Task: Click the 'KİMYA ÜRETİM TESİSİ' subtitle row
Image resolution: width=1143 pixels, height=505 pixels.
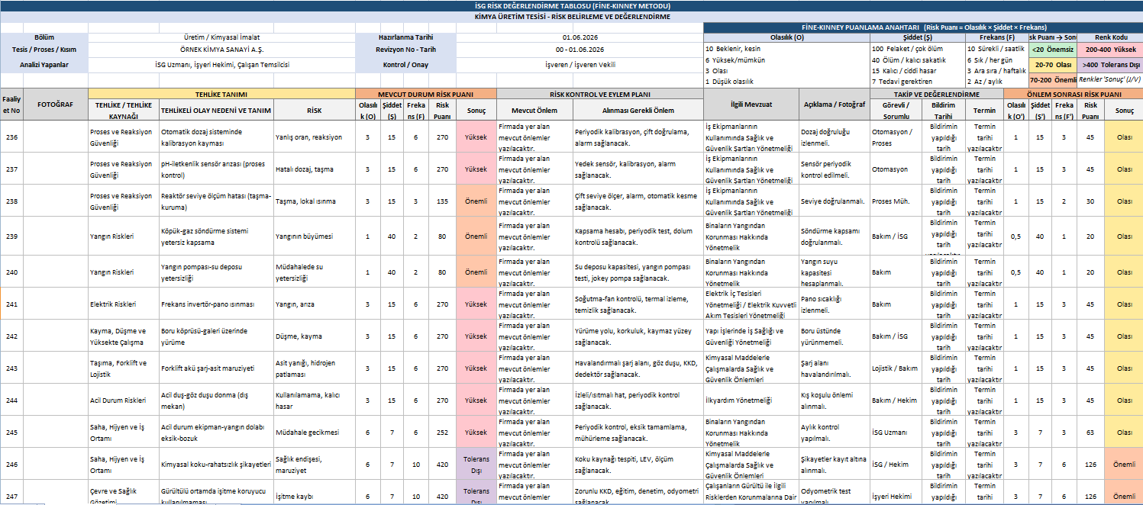Action: pyautogui.click(x=571, y=16)
